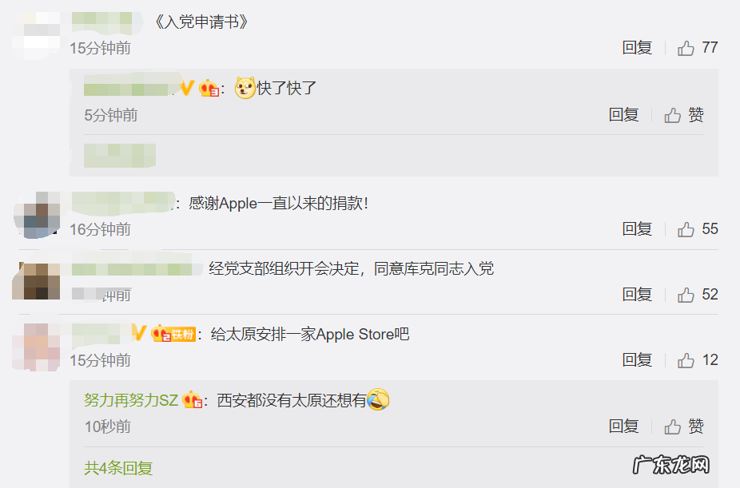Screen dimensions: 740x488
Task: Reply to the 快了快了 sub-comment
Action: 623,114
